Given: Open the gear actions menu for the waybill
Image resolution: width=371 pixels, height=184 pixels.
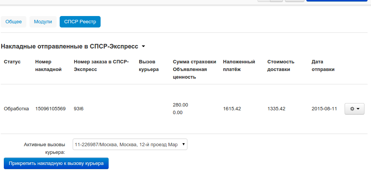Looking at the screenshot, I should (x=354, y=109).
